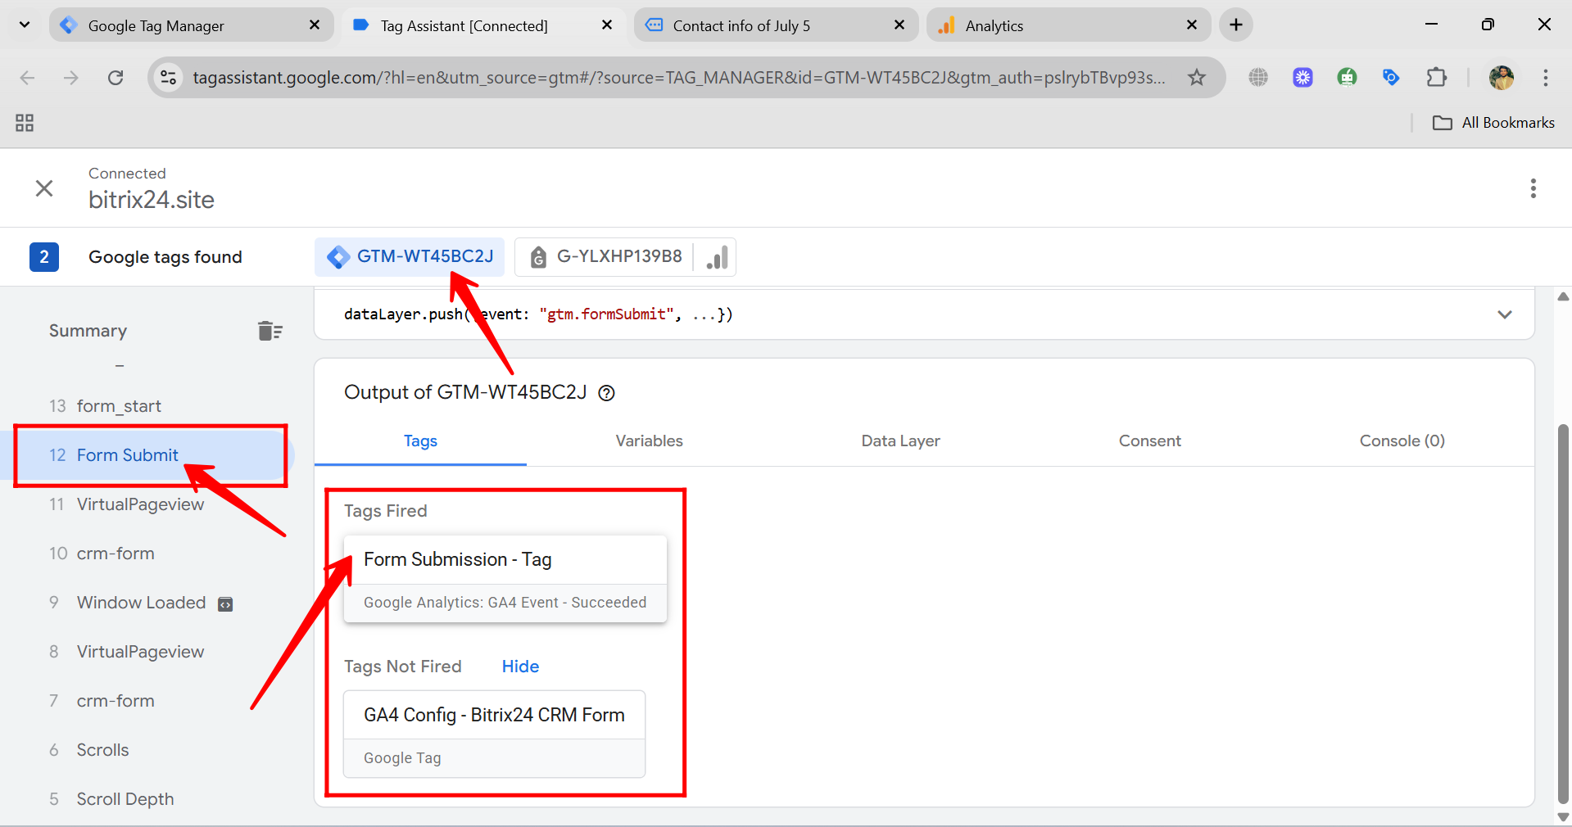View site information icon in address bar
Screen dimensions: 1572x827
(x=169, y=78)
